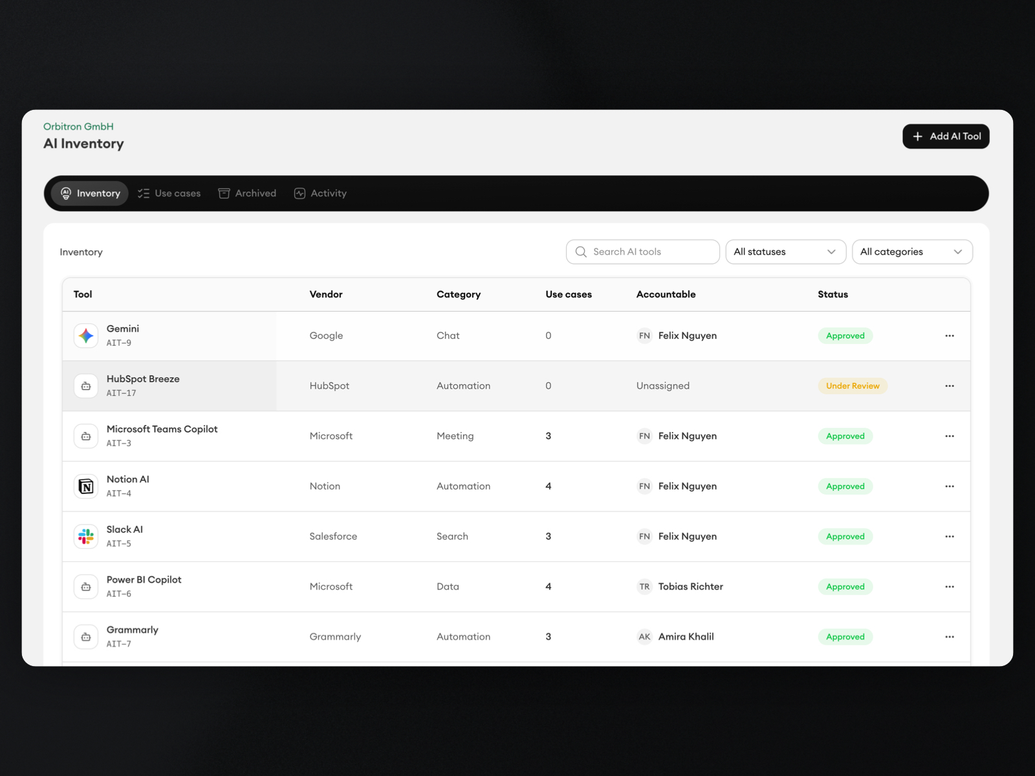Click the AK avatar for Amira Khalil
The height and width of the screenshot is (776, 1035).
(644, 637)
